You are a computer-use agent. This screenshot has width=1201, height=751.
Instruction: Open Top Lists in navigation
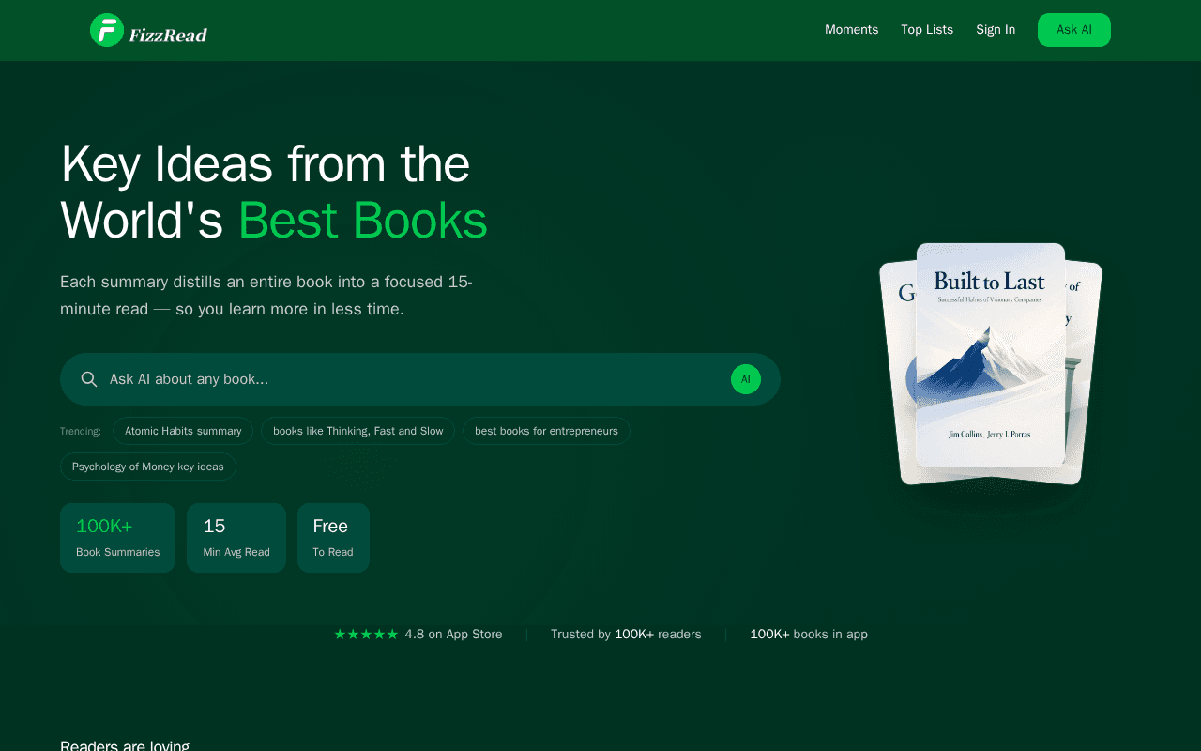927,30
